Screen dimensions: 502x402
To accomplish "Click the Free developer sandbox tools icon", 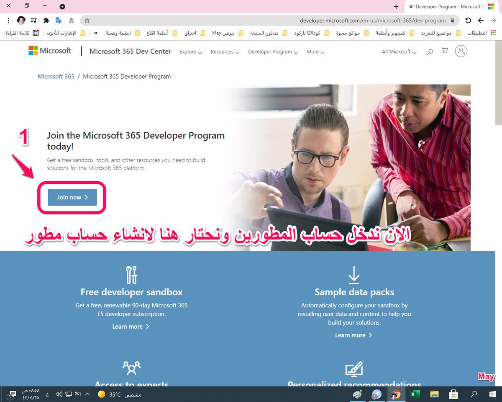I will click(131, 275).
